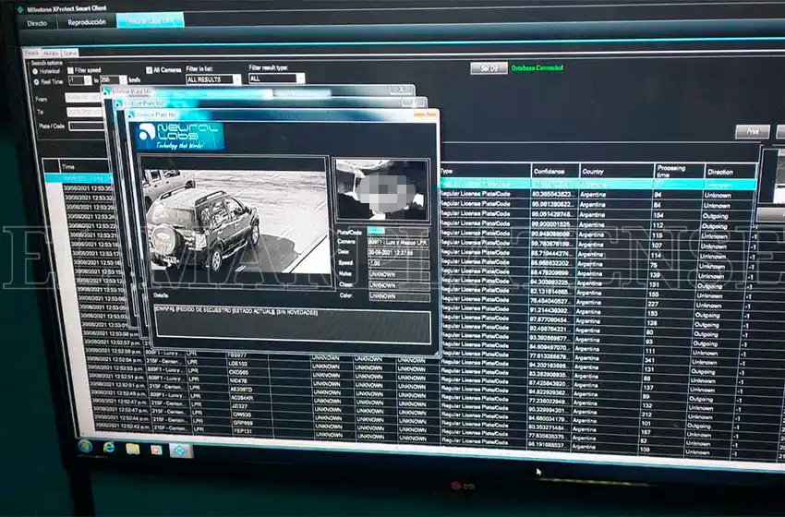The image size is (785, 517).
Task: Click the Windows Start button
Action: [85, 447]
